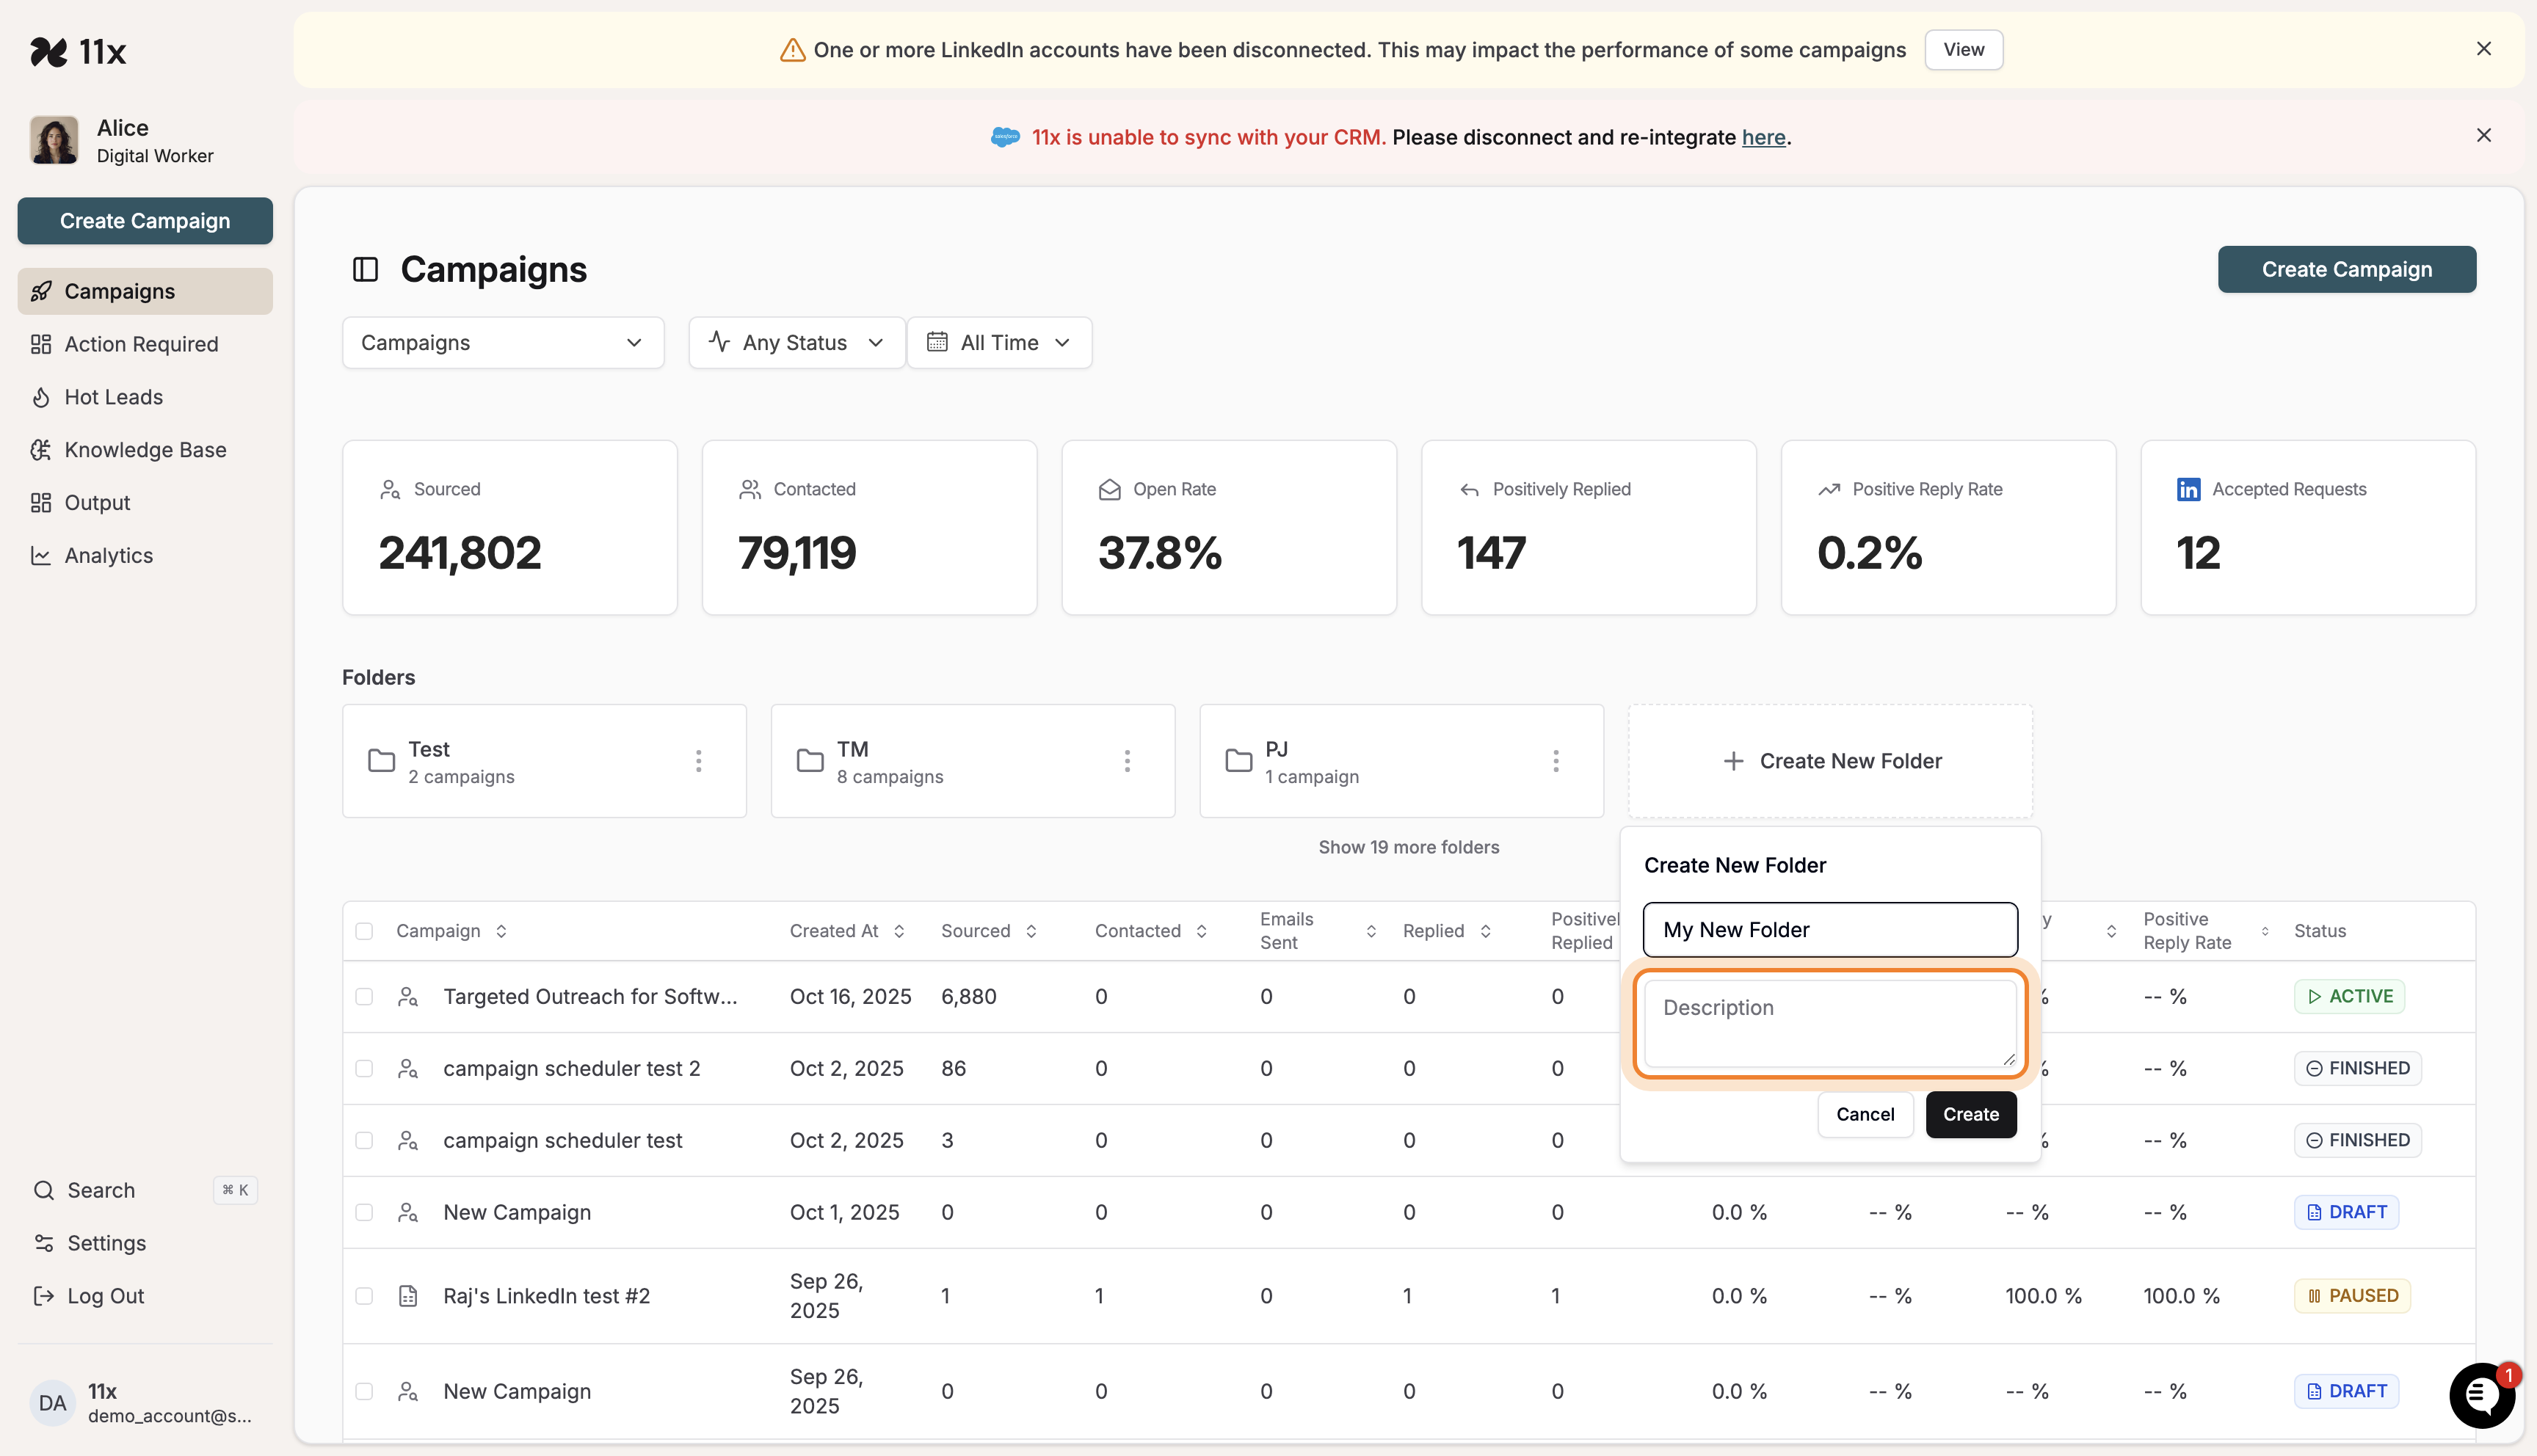This screenshot has height=1456, width=2537.
Task: Click the sort arrows on Created At column
Action: (899, 931)
